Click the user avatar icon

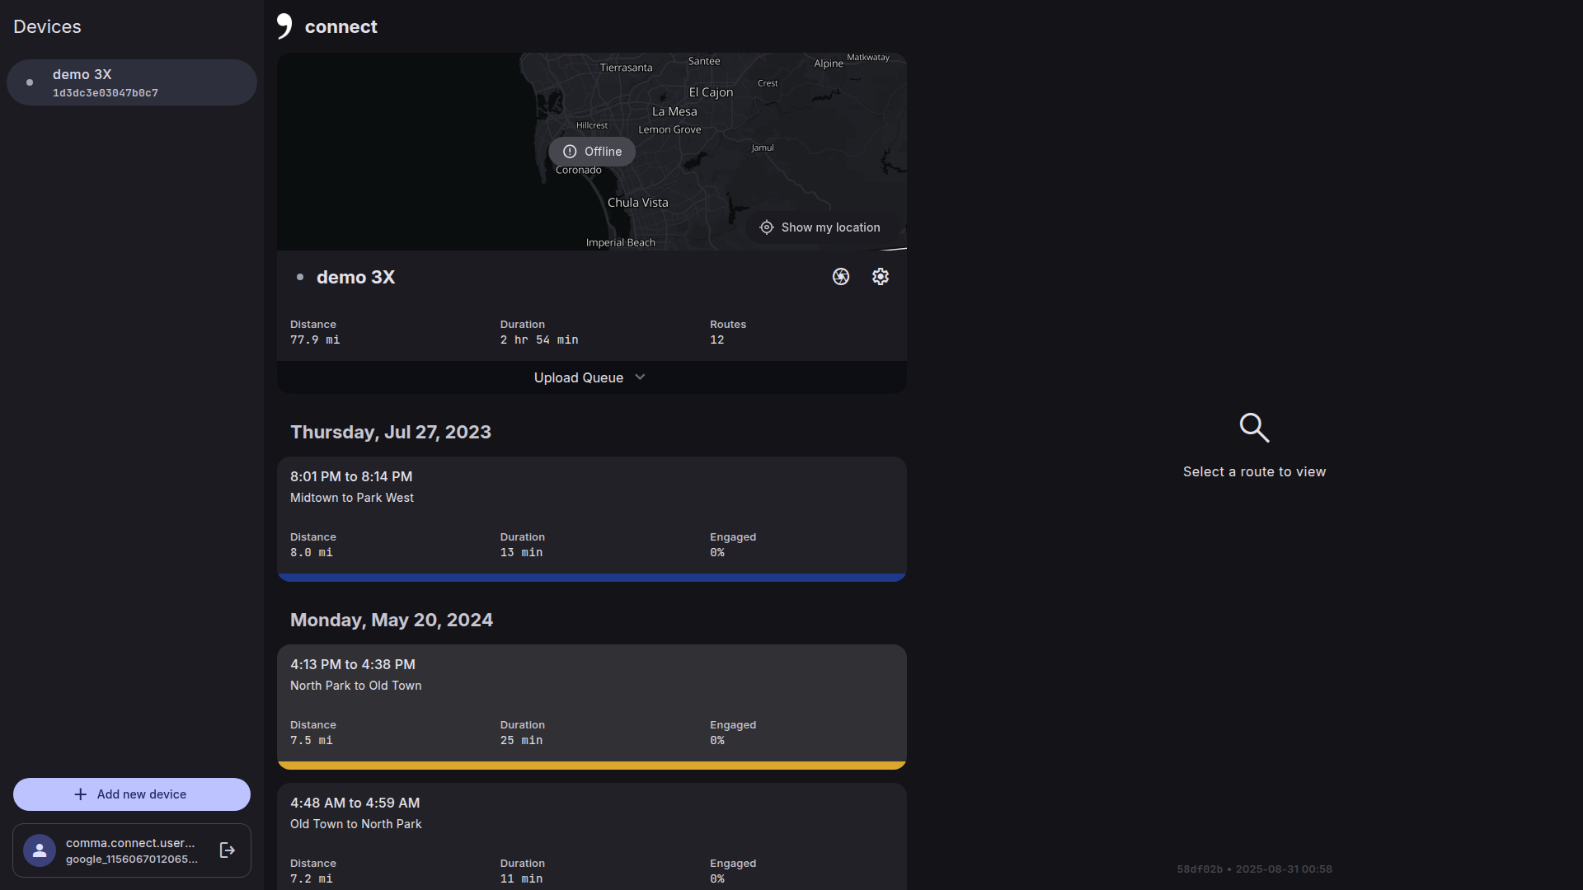tap(40, 850)
